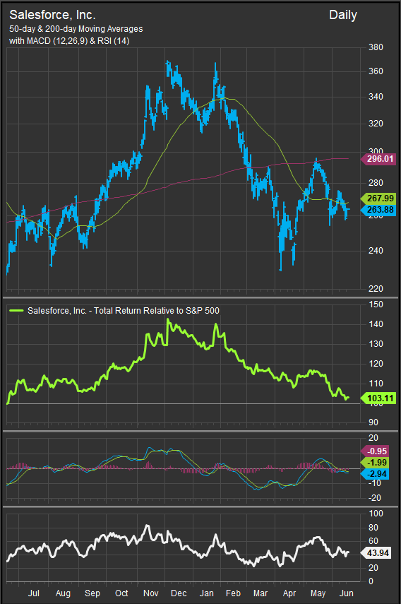This screenshot has height=604, width=401.
Task: Click the Oct month label on x-axis
Action: [121, 593]
